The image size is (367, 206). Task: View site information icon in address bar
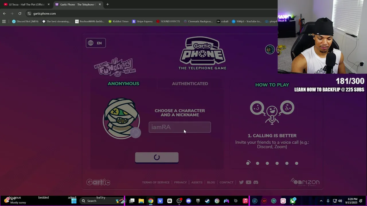29,13
